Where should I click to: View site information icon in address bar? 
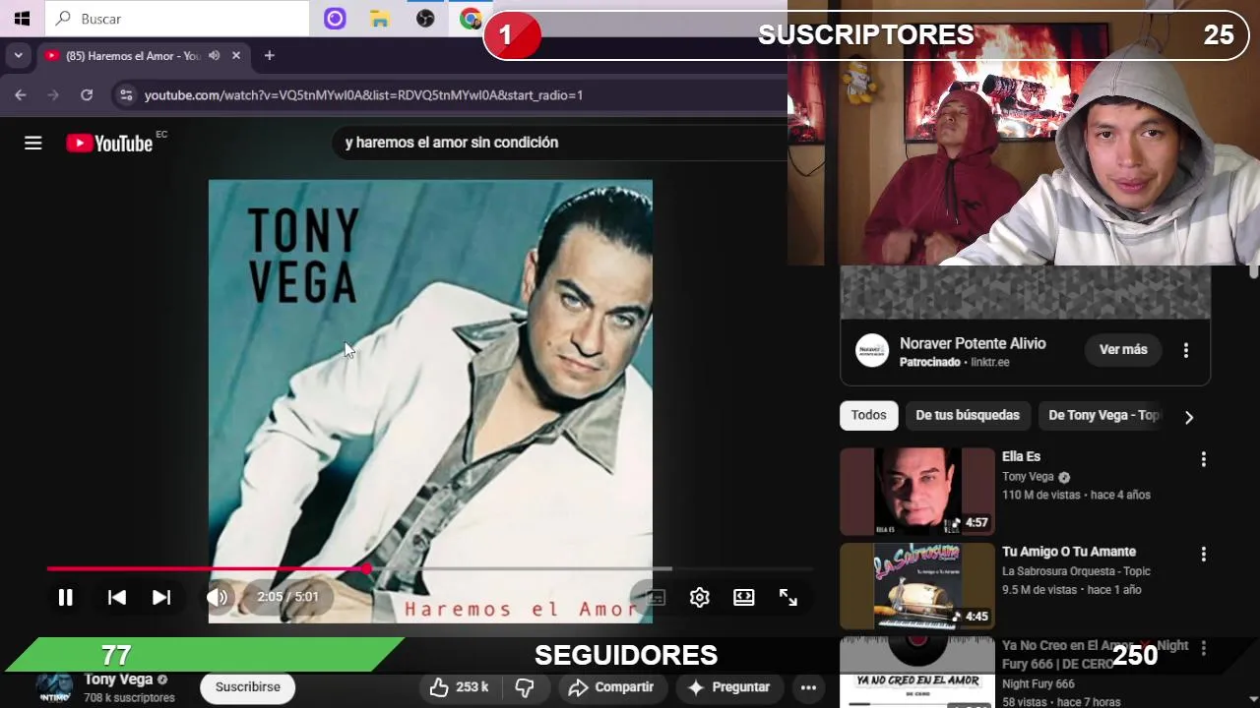pyautogui.click(x=125, y=95)
